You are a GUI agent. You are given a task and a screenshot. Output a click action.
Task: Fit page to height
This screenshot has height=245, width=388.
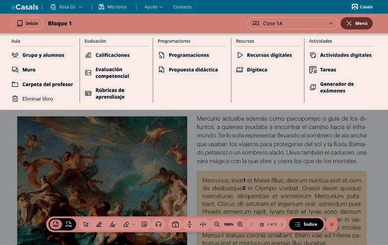(x=190, y=224)
